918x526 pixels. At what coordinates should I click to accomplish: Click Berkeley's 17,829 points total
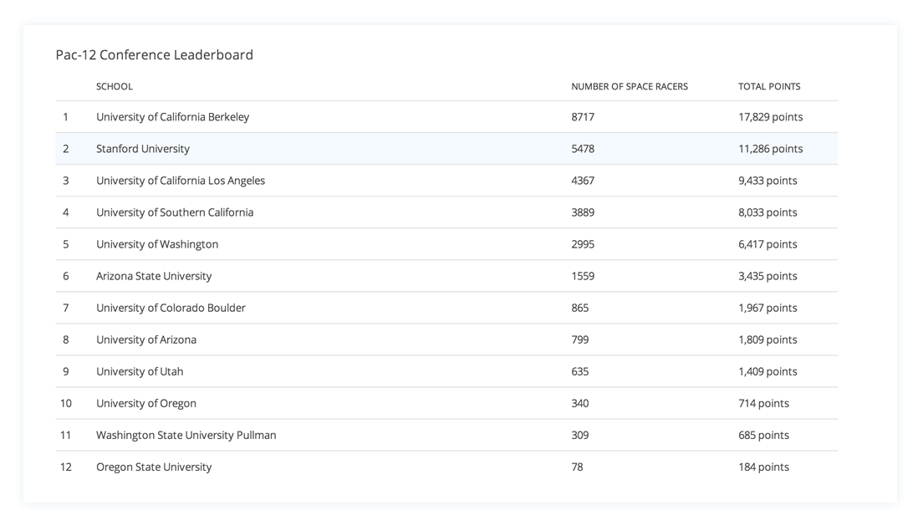coord(770,117)
